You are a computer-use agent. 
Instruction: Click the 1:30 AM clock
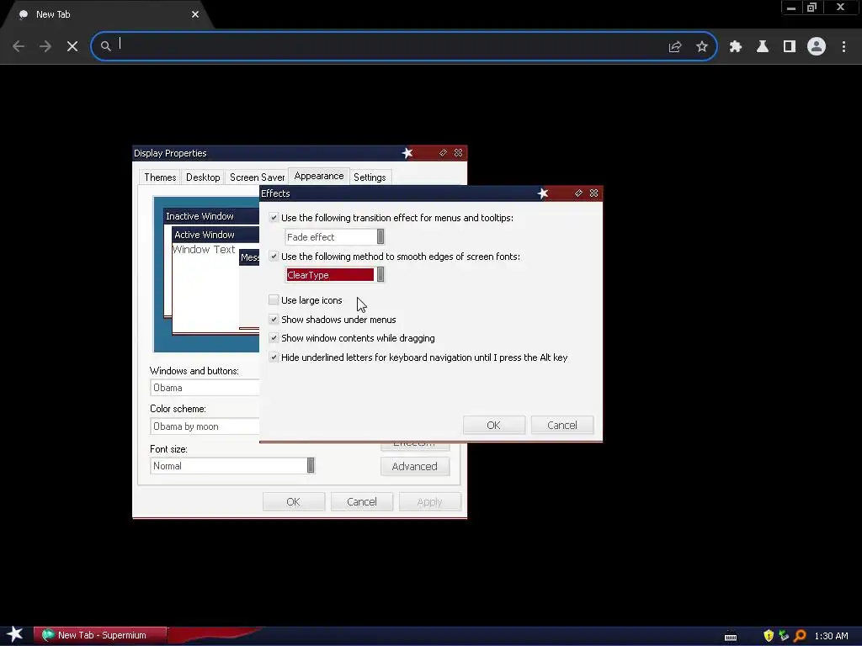pyautogui.click(x=831, y=636)
